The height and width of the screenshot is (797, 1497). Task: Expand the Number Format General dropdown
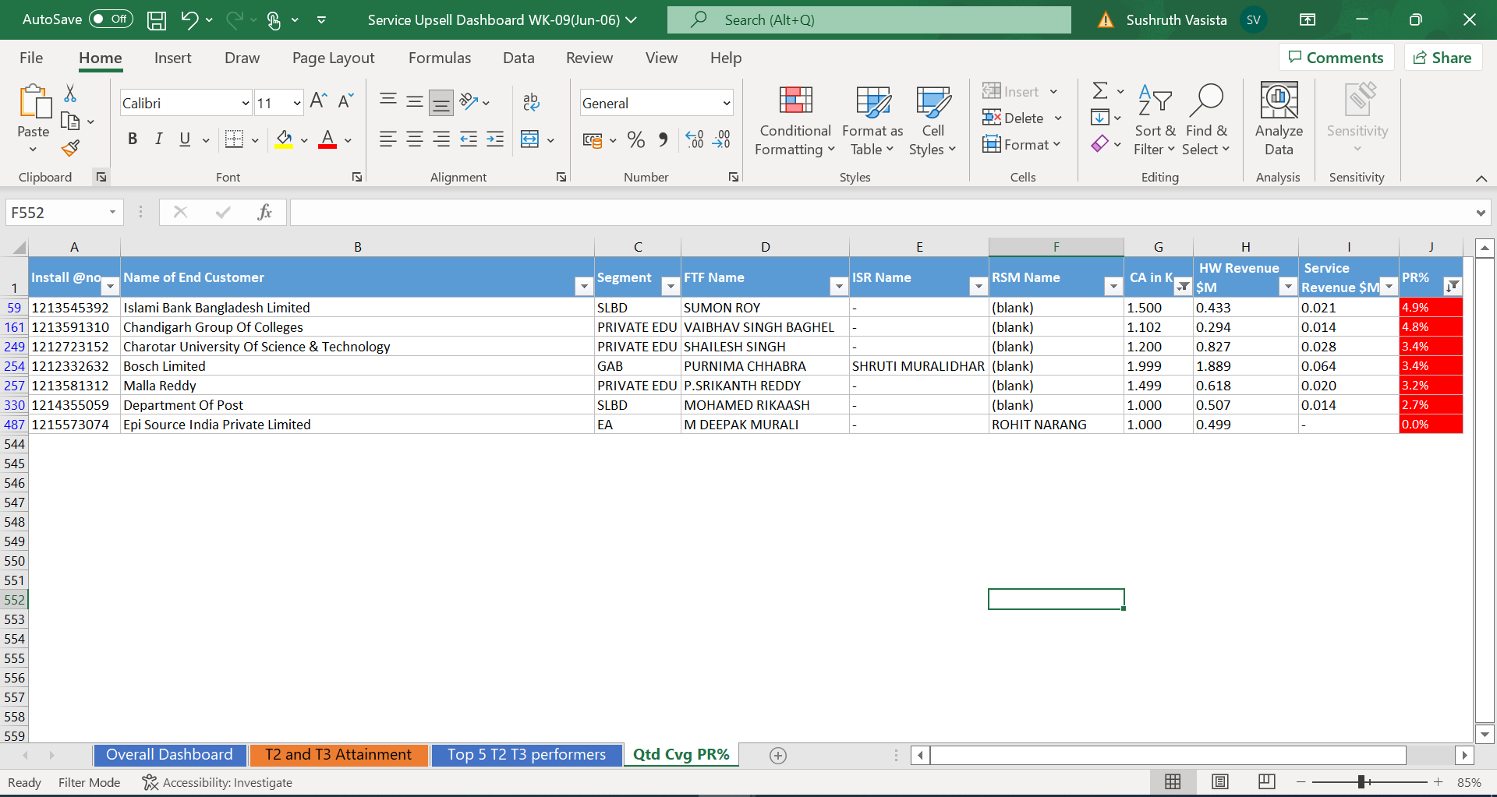point(726,103)
